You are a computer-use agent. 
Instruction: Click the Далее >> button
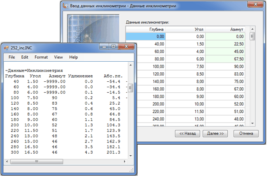(216, 133)
